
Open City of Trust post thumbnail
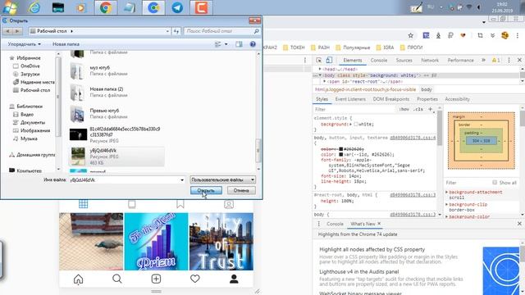click(221, 242)
